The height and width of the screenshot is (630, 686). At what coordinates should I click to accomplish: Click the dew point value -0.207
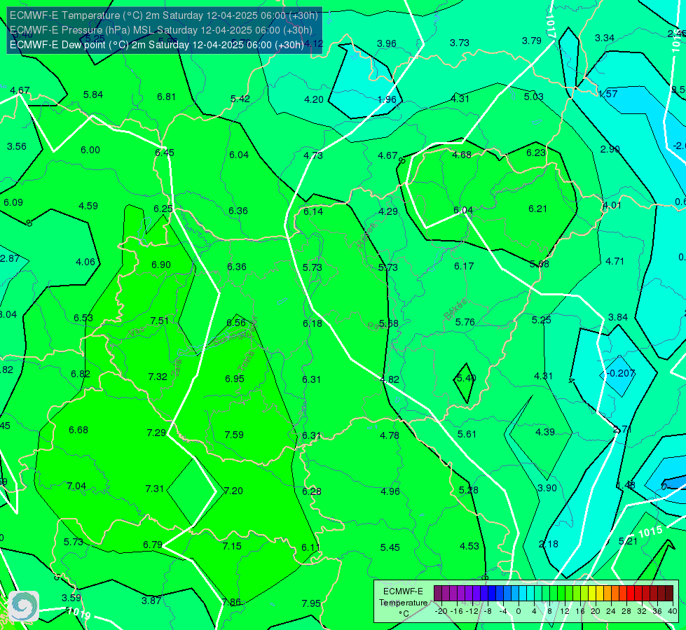(x=620, y=373)
